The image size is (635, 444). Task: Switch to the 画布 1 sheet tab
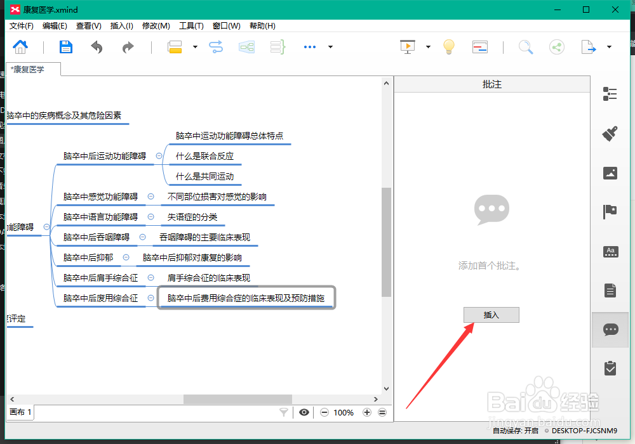tap(20, 412)
